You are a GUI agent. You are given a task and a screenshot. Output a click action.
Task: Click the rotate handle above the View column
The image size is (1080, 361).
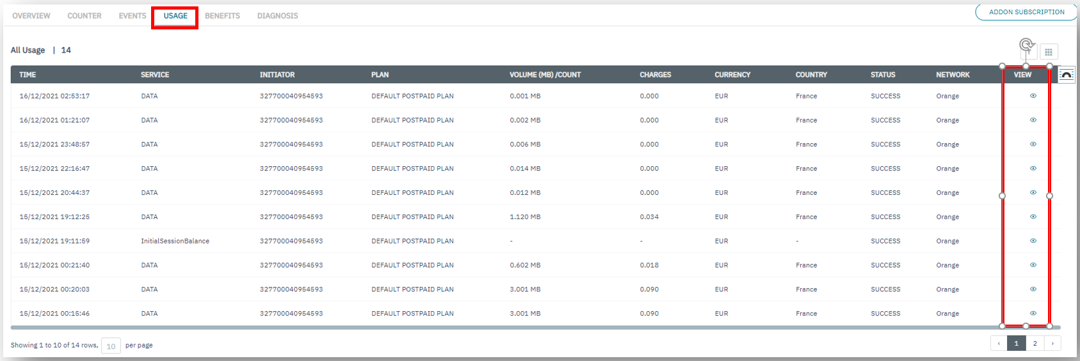click(1026, 45)
